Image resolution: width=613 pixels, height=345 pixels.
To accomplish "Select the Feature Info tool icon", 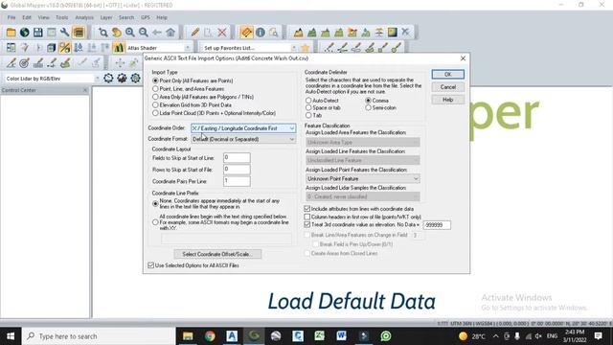I will click(x=261, y=33).
